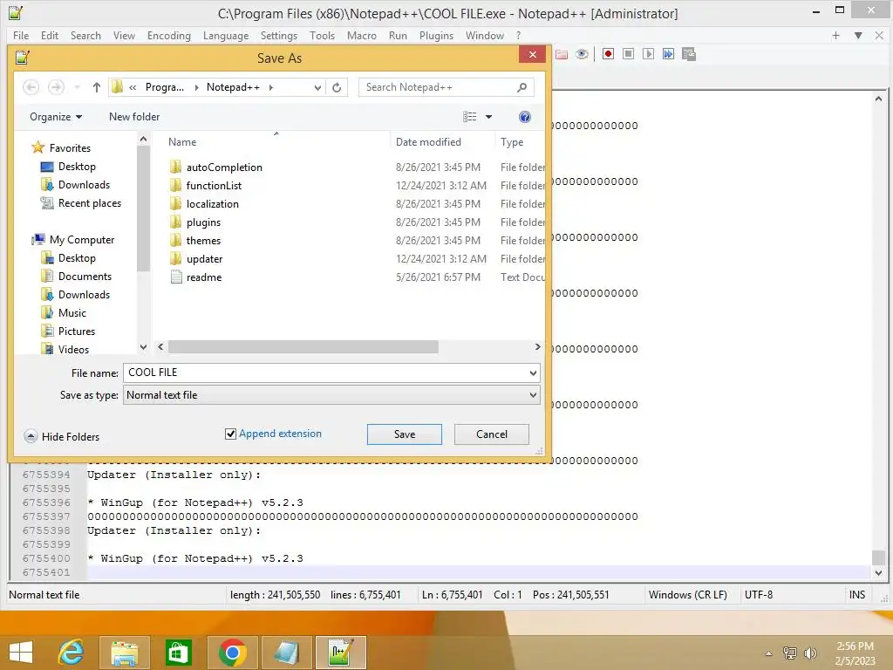Open the address bar previous locations dropdown

click(x=317, y=87)
